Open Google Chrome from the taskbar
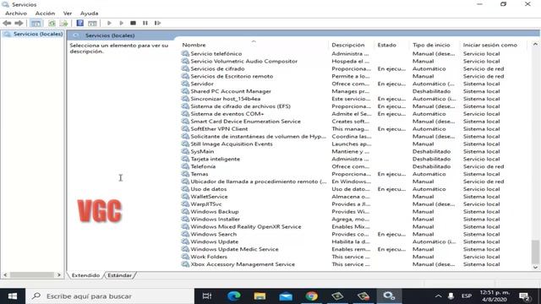The height and width of the screenshot is (304, 541). coord(311,296)
